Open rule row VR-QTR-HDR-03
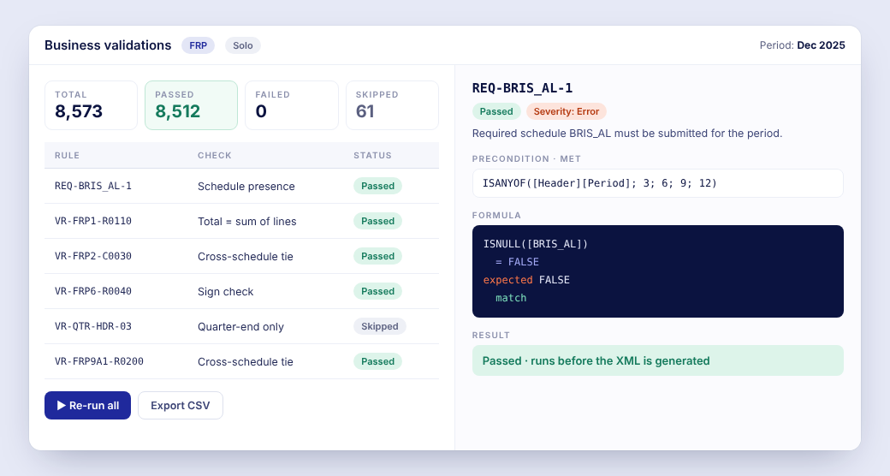Viewport: 890px width, 476px height. pos(242,327)
